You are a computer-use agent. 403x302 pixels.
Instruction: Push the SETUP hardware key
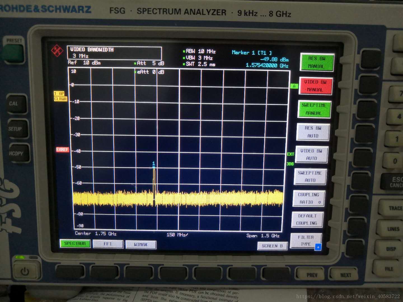pyautogui.click(x=18, y=129)
